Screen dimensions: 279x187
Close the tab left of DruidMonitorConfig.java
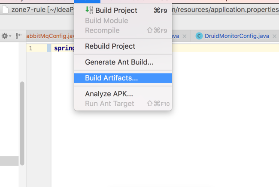185,36
